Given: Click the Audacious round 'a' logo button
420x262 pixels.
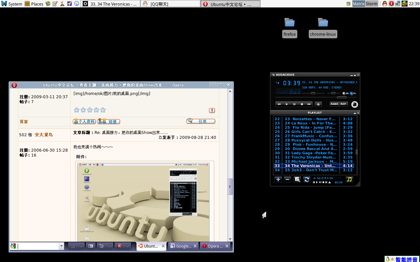Looking at the screenshot, I should 354,104.
